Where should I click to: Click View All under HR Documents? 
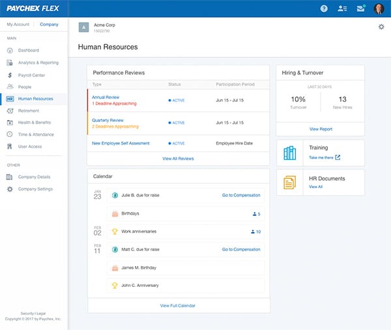[315, 187]
